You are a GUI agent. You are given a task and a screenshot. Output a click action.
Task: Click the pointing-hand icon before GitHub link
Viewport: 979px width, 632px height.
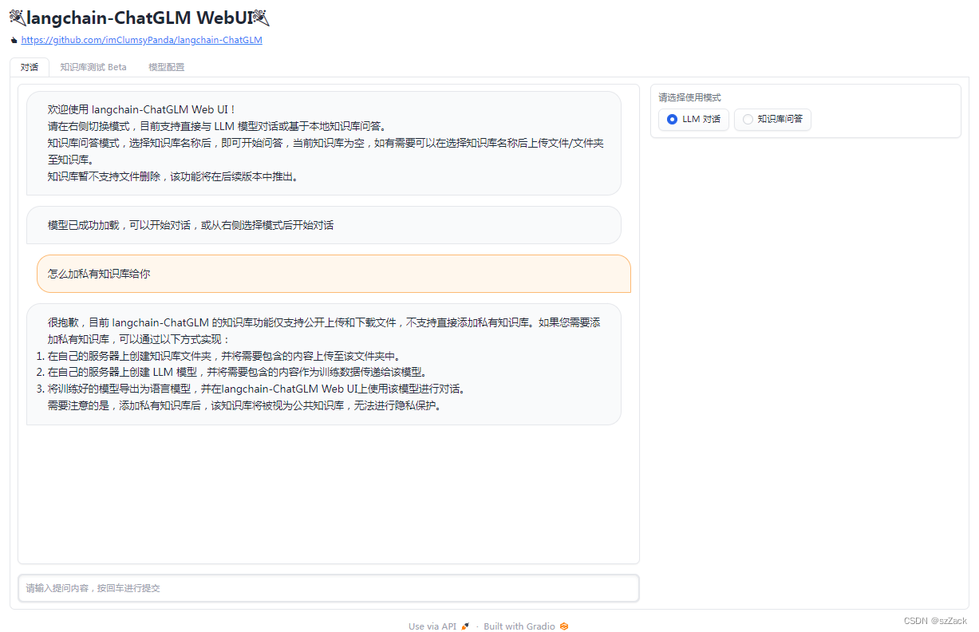(14, 40)
